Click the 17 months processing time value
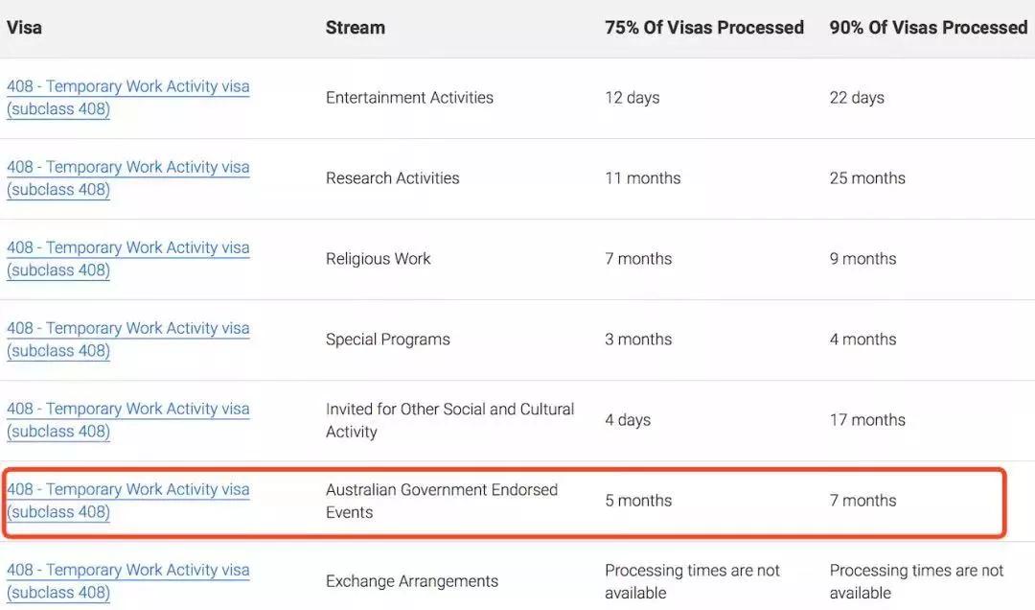The image size is (1035, 610). [866, 420]
